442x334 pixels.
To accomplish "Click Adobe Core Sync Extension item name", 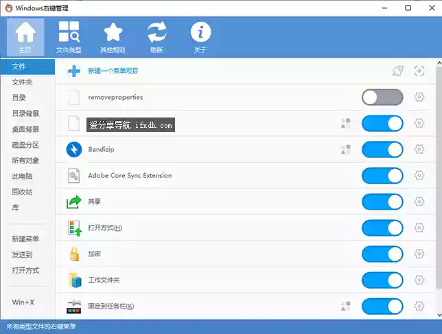I will pyautogui.click(x=130, y=176).
